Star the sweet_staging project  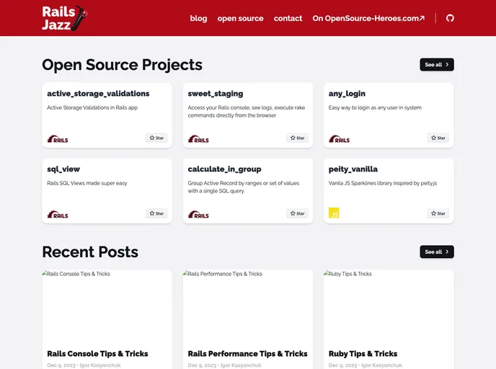point(297,138)
